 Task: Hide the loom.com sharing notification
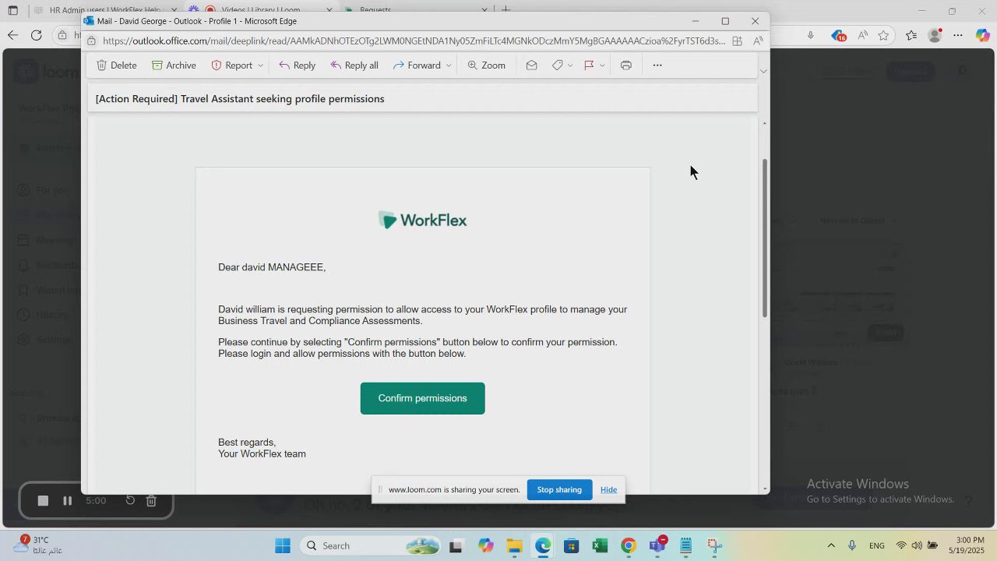pyautogui.click(x=608, y=490)
